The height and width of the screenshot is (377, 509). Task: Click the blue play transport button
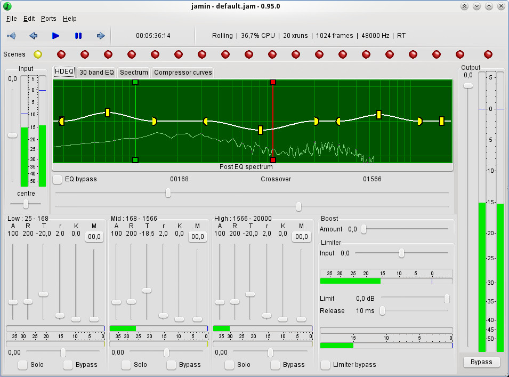(x=55, y=36)
